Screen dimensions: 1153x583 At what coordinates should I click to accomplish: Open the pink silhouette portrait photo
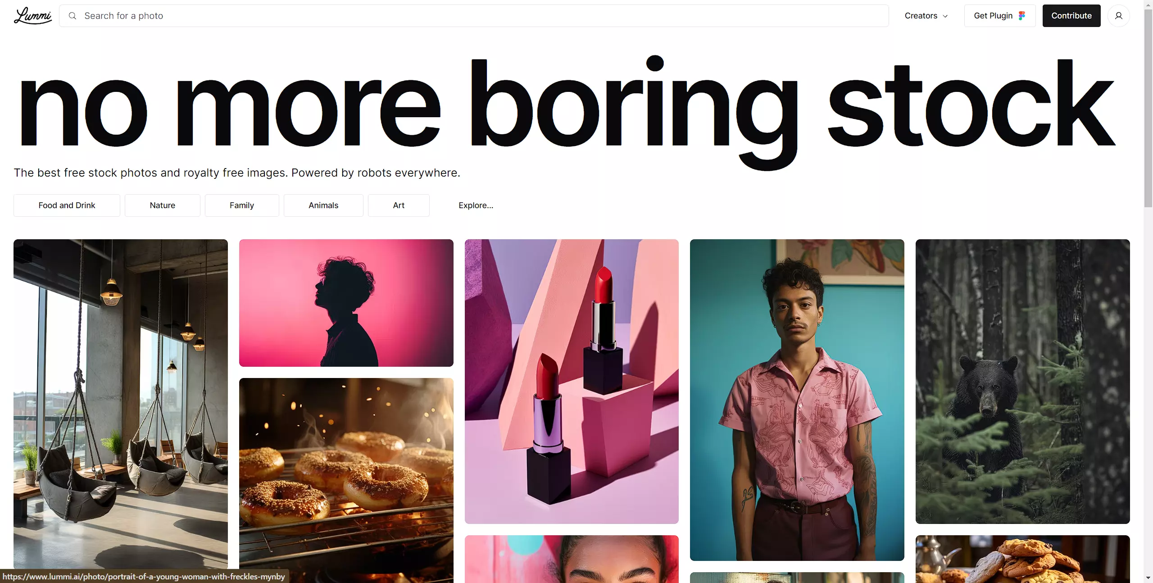pos(346,303)
